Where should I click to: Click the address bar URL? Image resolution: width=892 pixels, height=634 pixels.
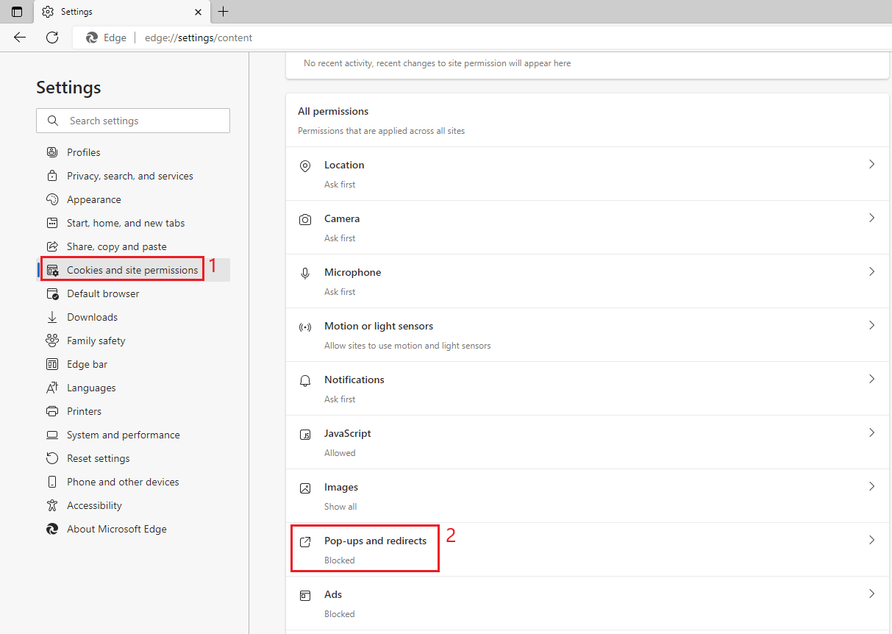[x=199, y=38]
